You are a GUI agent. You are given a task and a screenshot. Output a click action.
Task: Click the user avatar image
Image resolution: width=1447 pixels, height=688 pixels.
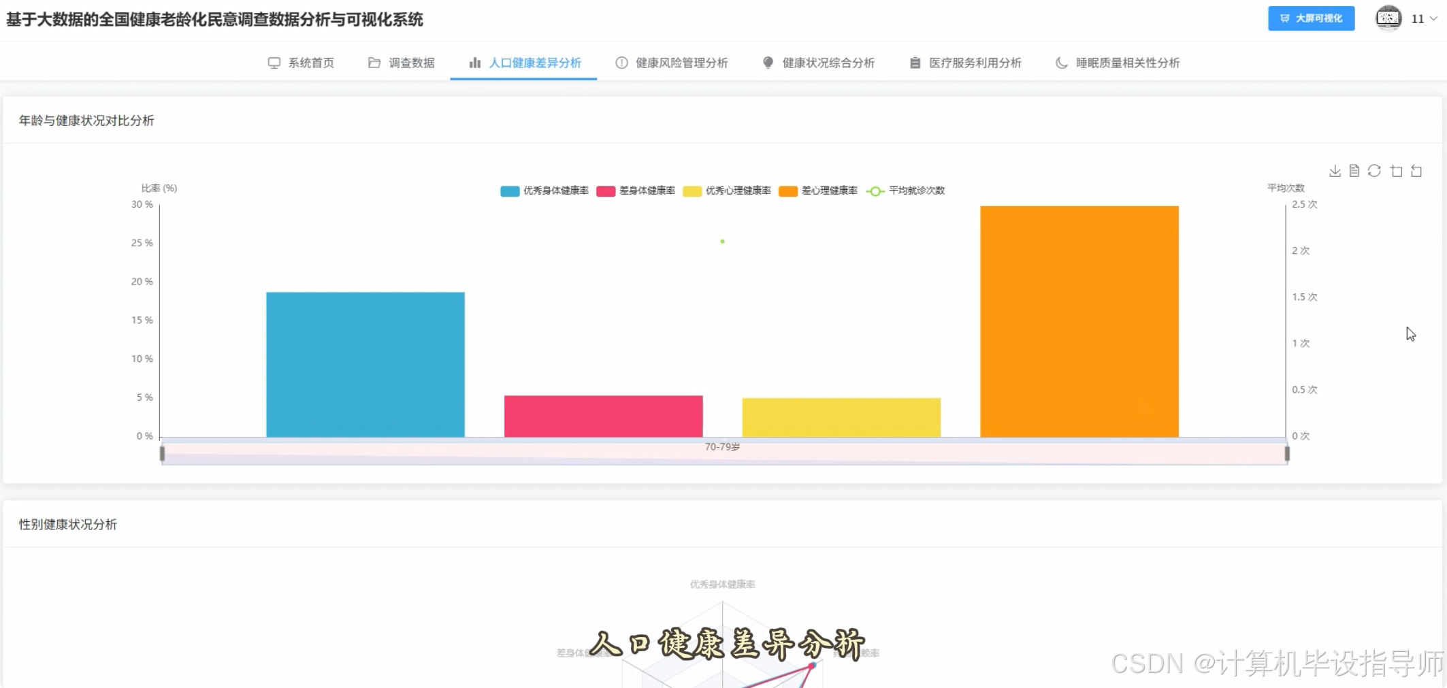[1388, 18]
